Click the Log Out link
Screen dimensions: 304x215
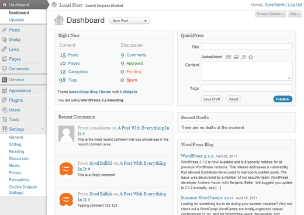(295, 5)
